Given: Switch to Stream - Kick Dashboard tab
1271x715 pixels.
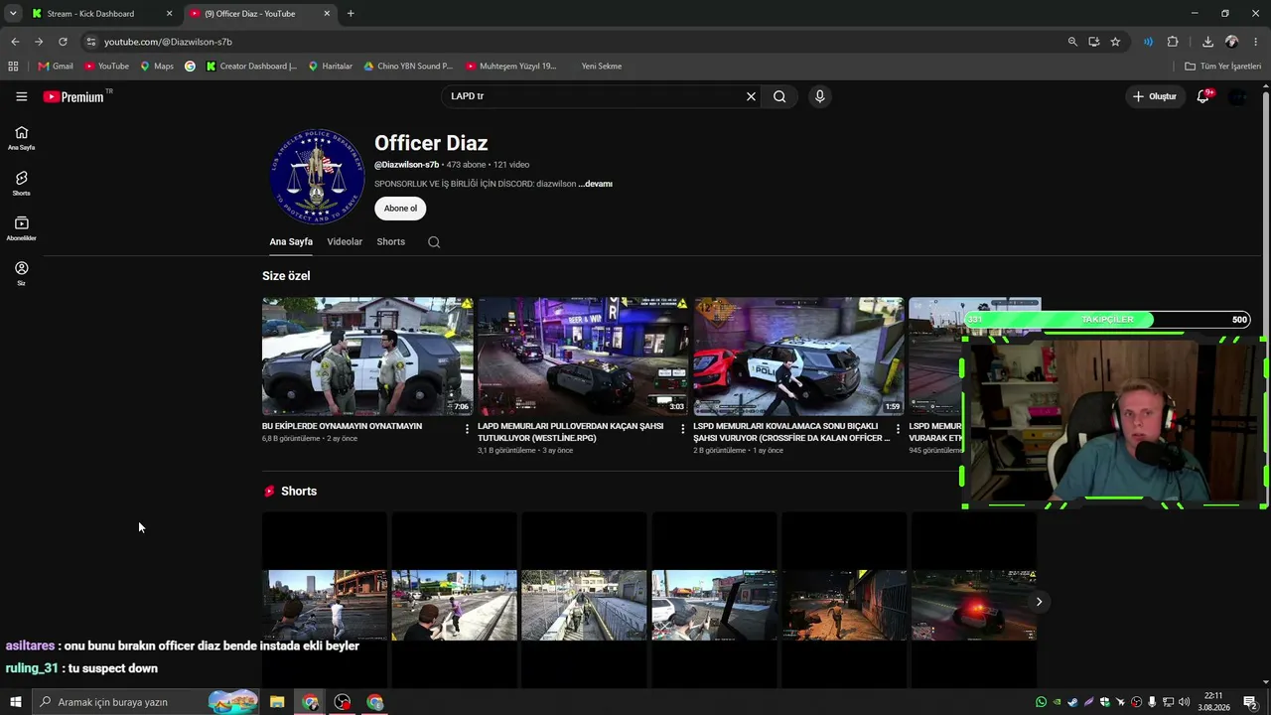Looking at the screenshot, I should tap(91, 14).
